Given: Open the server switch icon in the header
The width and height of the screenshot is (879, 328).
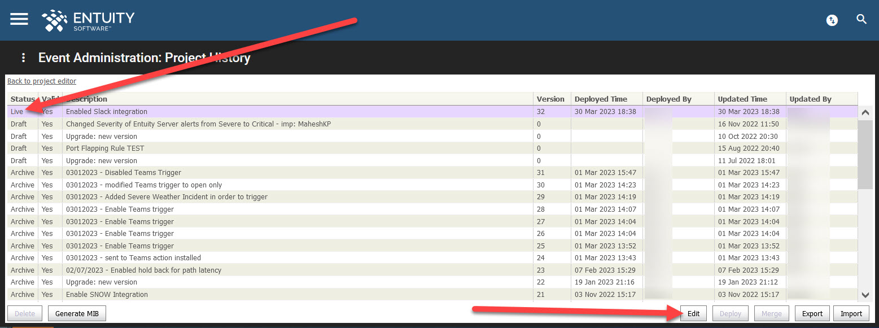Looking at the screenshot, I should [832, 20].
